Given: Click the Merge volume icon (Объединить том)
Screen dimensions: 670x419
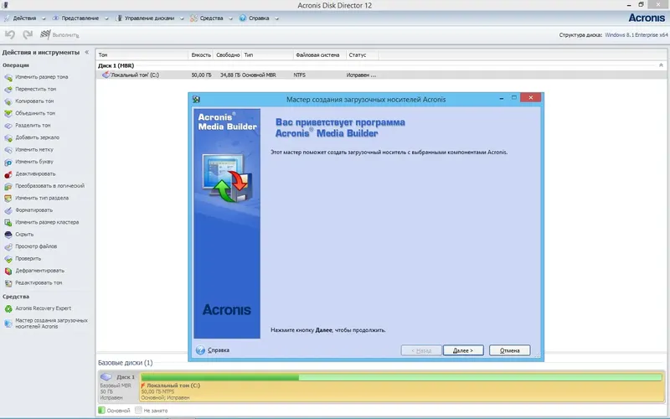Looking at the screenshot, I should [8, 113].
